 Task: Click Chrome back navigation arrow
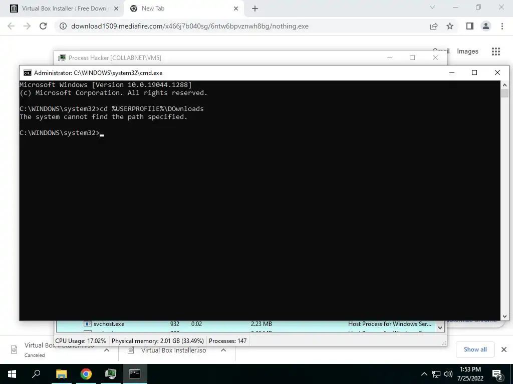pos(11,26)
